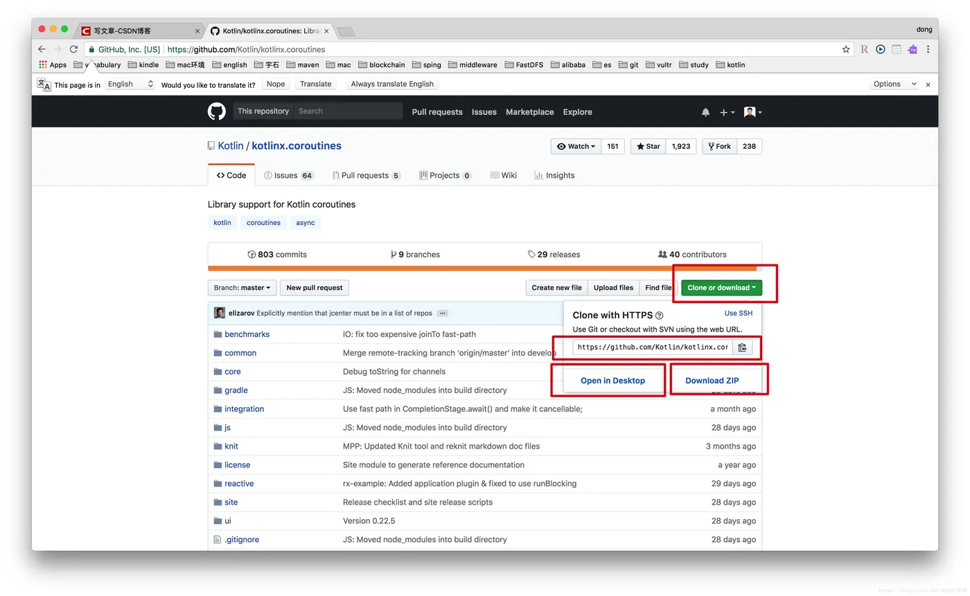Screen dimensions: 970x596
Task: Copy the clone URL to clipboard
Action: tap(742, 347)
